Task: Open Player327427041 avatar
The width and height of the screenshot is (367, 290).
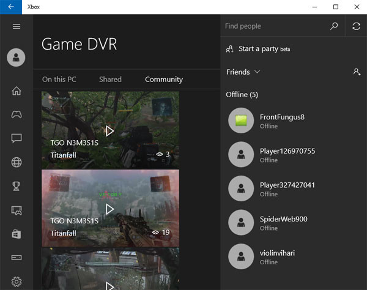Action: 241,188
